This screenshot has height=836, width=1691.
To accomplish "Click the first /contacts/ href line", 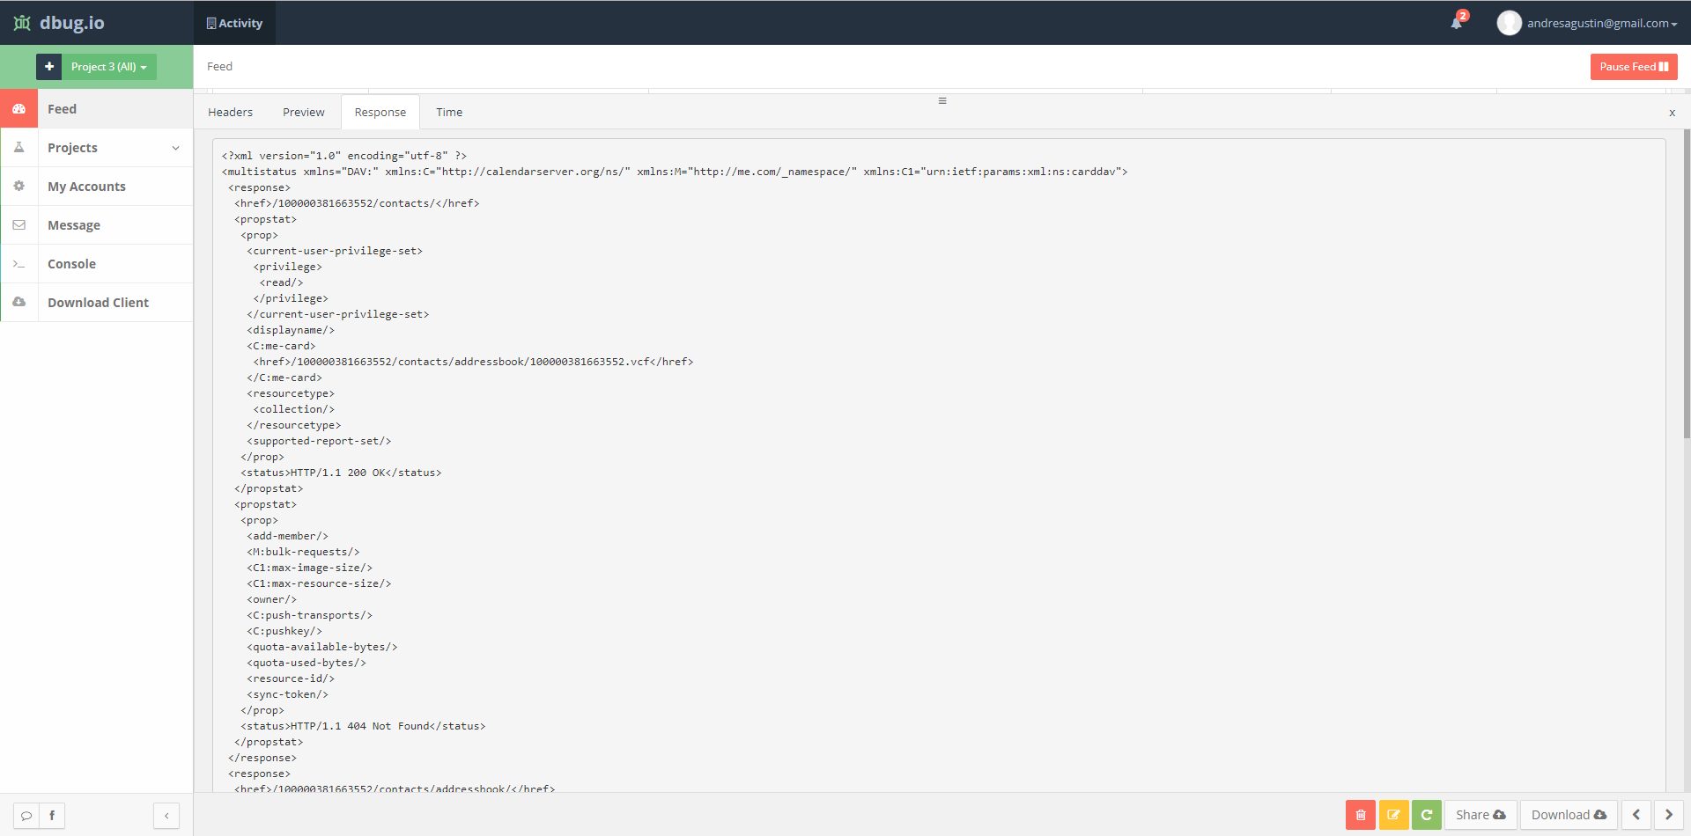I will (357, 203).
